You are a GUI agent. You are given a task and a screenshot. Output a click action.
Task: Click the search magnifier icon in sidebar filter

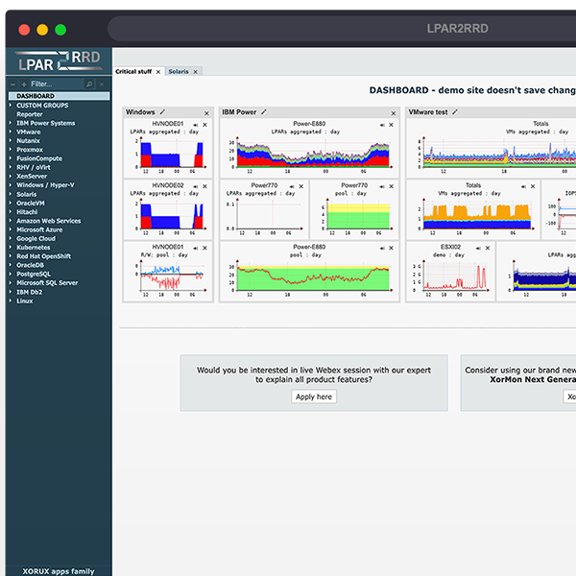point(89,84)
